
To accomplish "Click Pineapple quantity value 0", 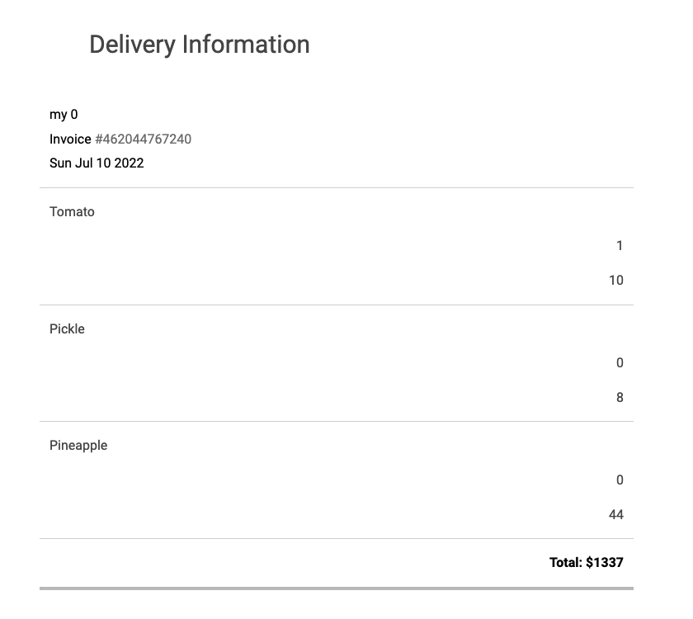I will pos(620,480).
